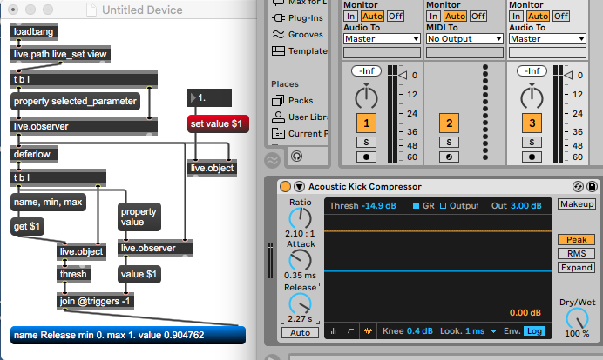Click the Makeup button

click(x=576, y=204)
